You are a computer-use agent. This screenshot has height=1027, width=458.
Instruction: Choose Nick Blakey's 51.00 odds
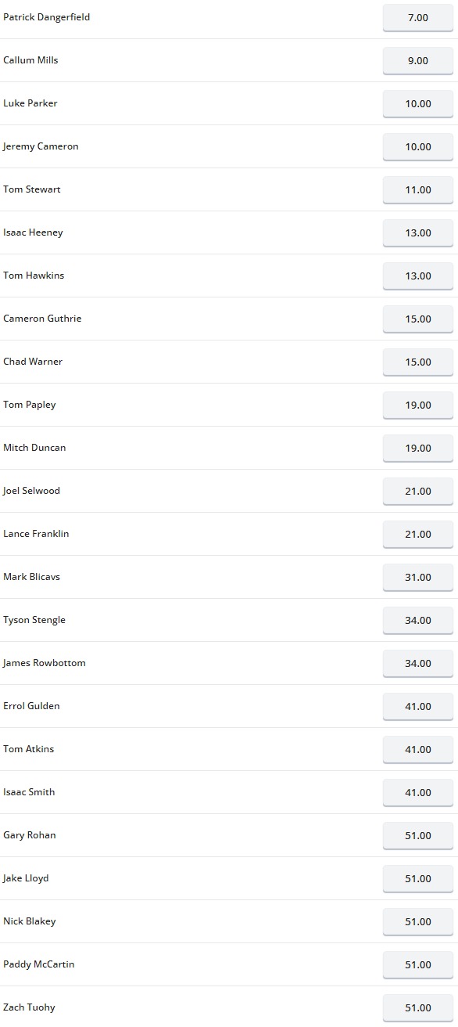pos(418,921)
